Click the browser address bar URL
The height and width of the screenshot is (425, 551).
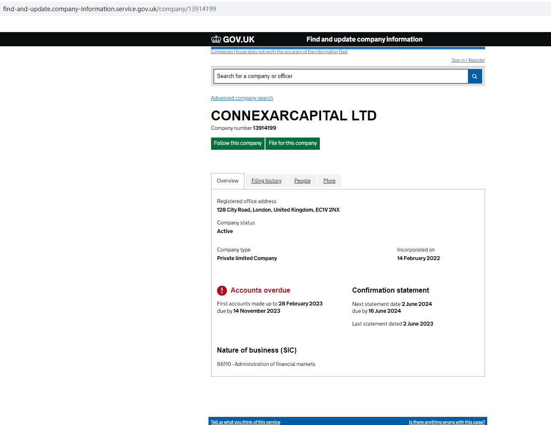click(x=110, y=9)
